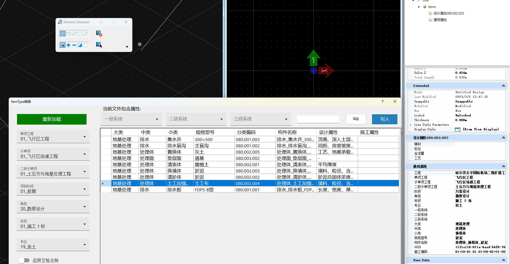Open the 单项工程 dropdown
510x264 pixels.
click(x=53, y=136)
